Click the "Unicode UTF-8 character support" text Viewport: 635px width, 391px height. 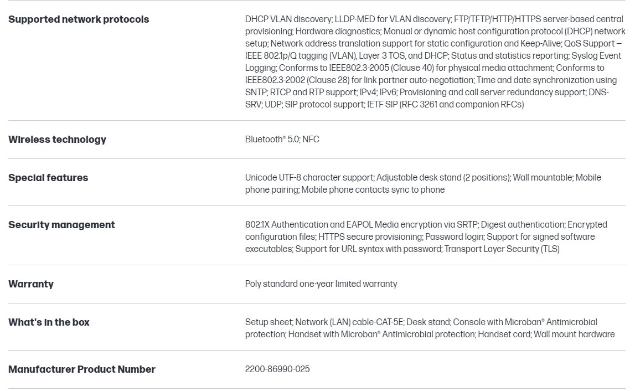click(309, 178)
